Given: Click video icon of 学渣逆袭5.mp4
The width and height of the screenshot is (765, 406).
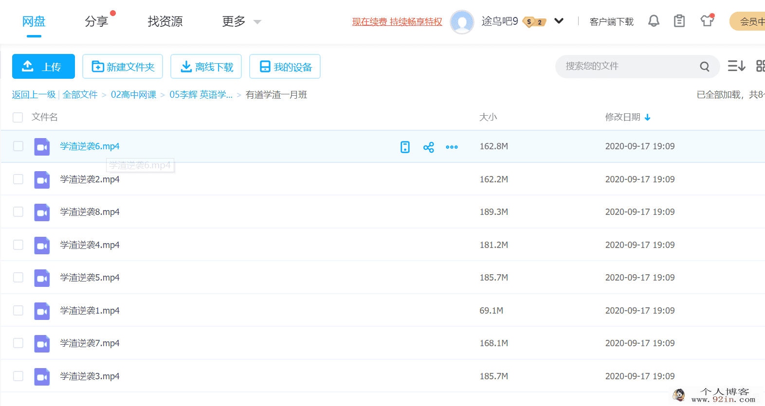Looking at the screenshot, I should coord(42,278).
